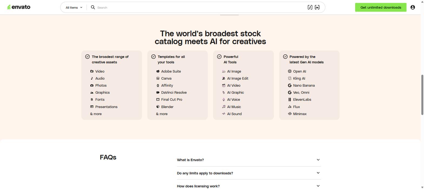Expand 'How does licensing work?' chevron
This screenshot has width=424, height=189.
pyautogui.click(x=318, y=186)
